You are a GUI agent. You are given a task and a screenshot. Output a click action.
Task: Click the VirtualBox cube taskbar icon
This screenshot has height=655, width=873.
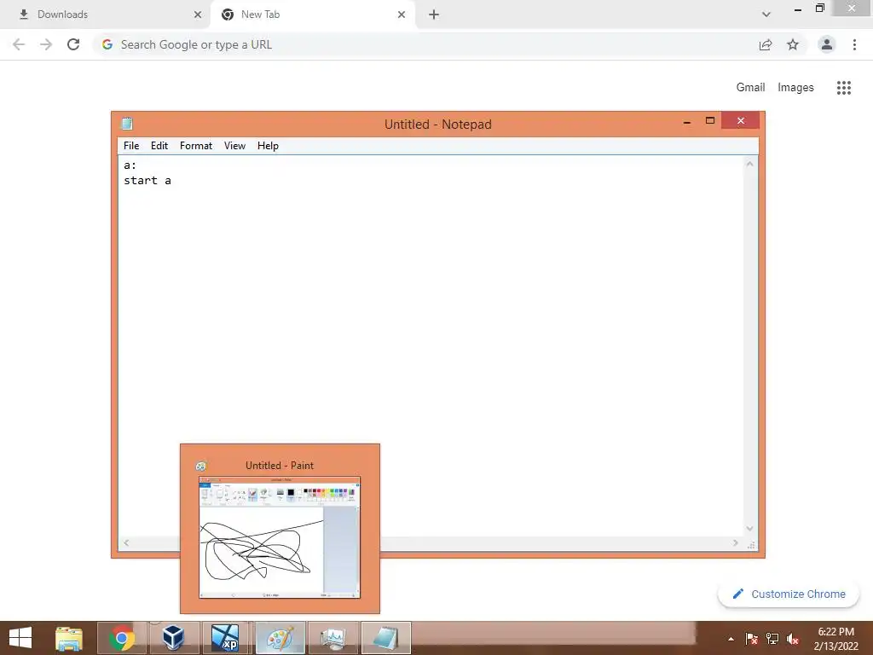(x=174, y=638)
